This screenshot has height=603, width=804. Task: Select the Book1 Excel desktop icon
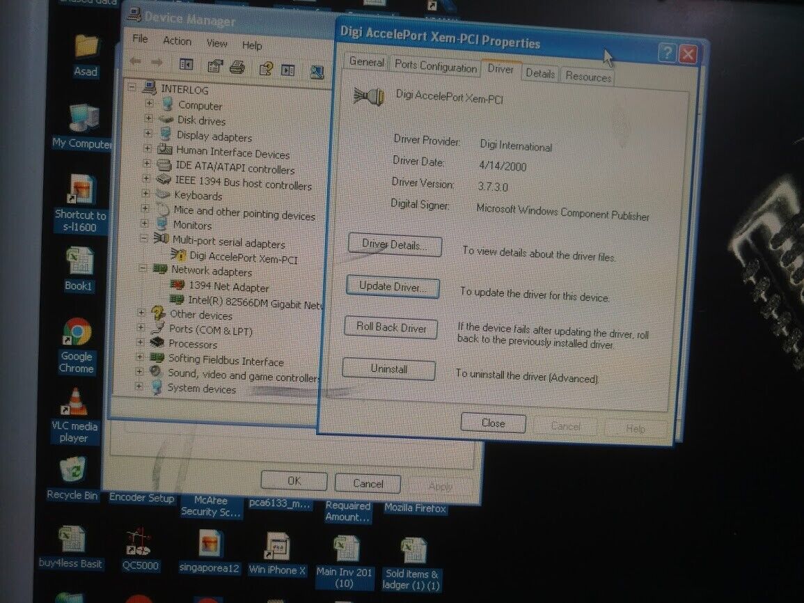pyautogui.click(x=79, y=269)
